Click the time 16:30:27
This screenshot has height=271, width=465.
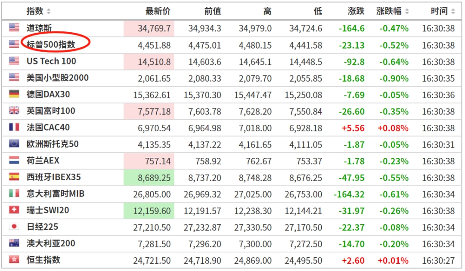[438, 261]
